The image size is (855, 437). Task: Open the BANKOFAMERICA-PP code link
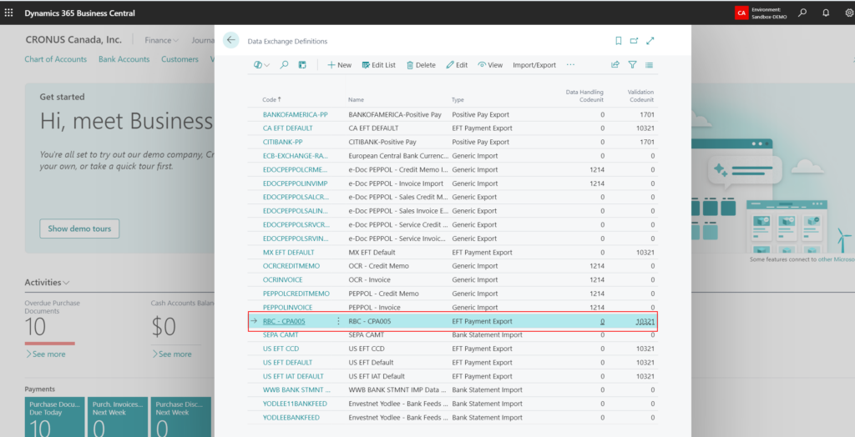coord(295,114)
